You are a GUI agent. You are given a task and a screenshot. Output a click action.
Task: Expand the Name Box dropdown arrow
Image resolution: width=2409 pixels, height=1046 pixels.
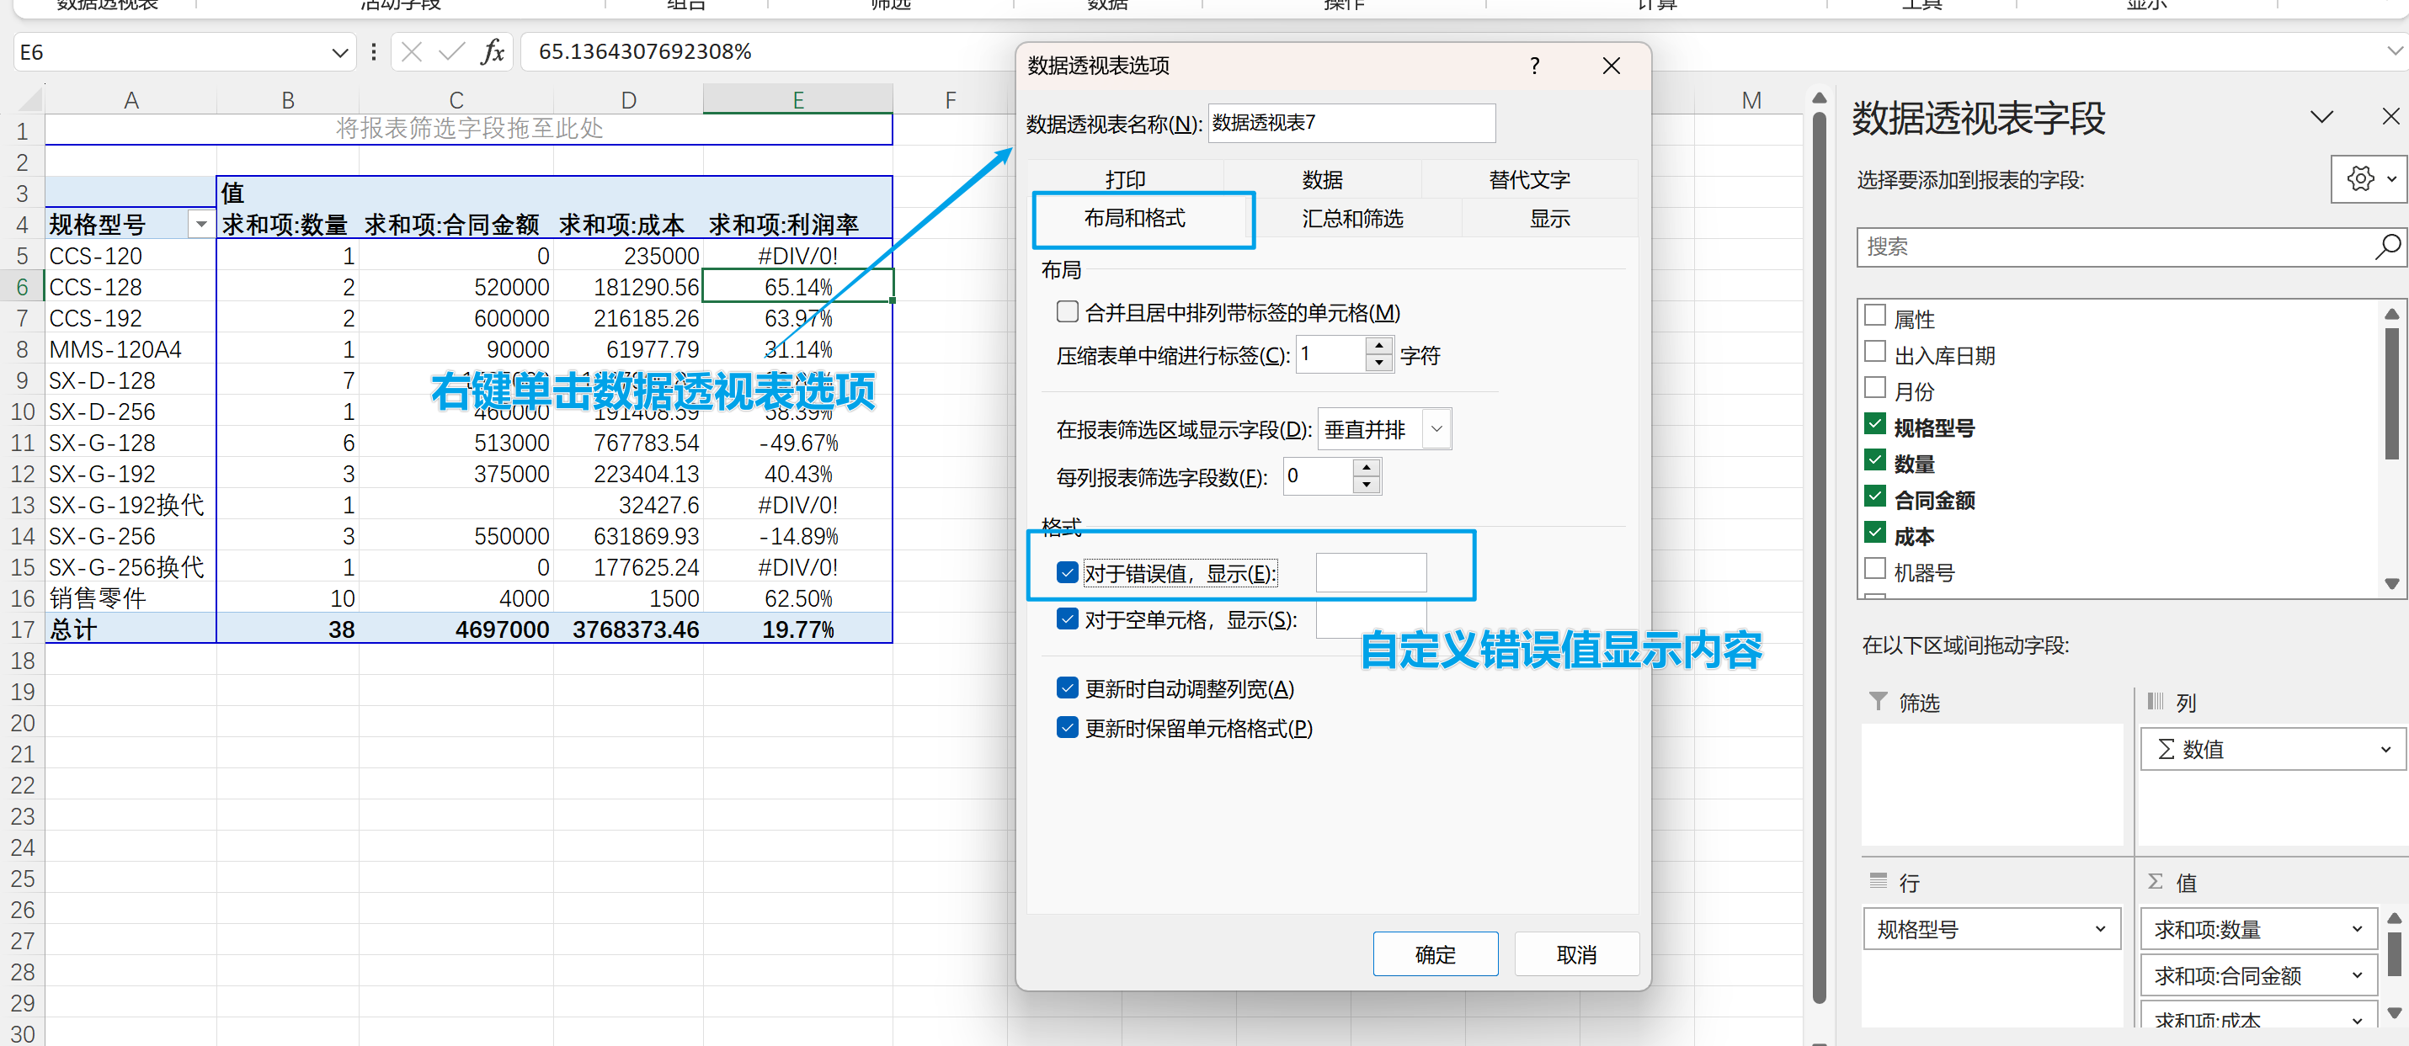tap(339, 53)
